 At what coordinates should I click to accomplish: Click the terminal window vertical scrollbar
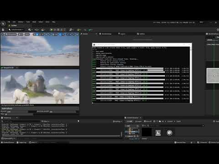tap(191, 74)
